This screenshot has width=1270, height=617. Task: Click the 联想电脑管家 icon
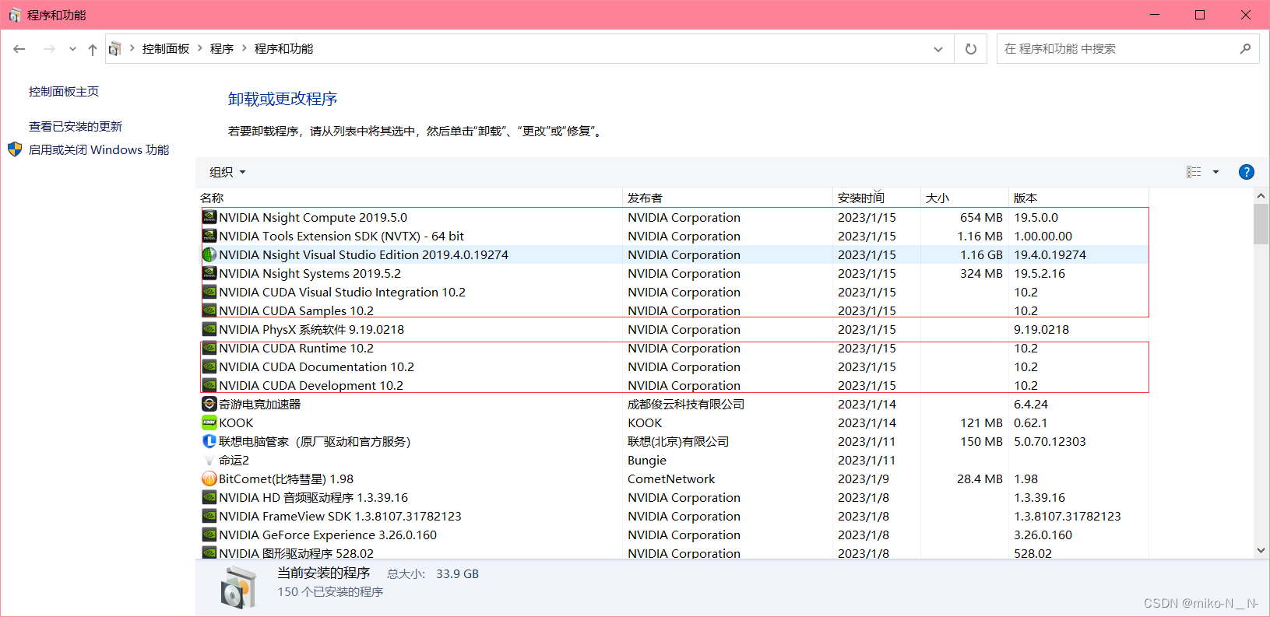click(x=209, y=441)
